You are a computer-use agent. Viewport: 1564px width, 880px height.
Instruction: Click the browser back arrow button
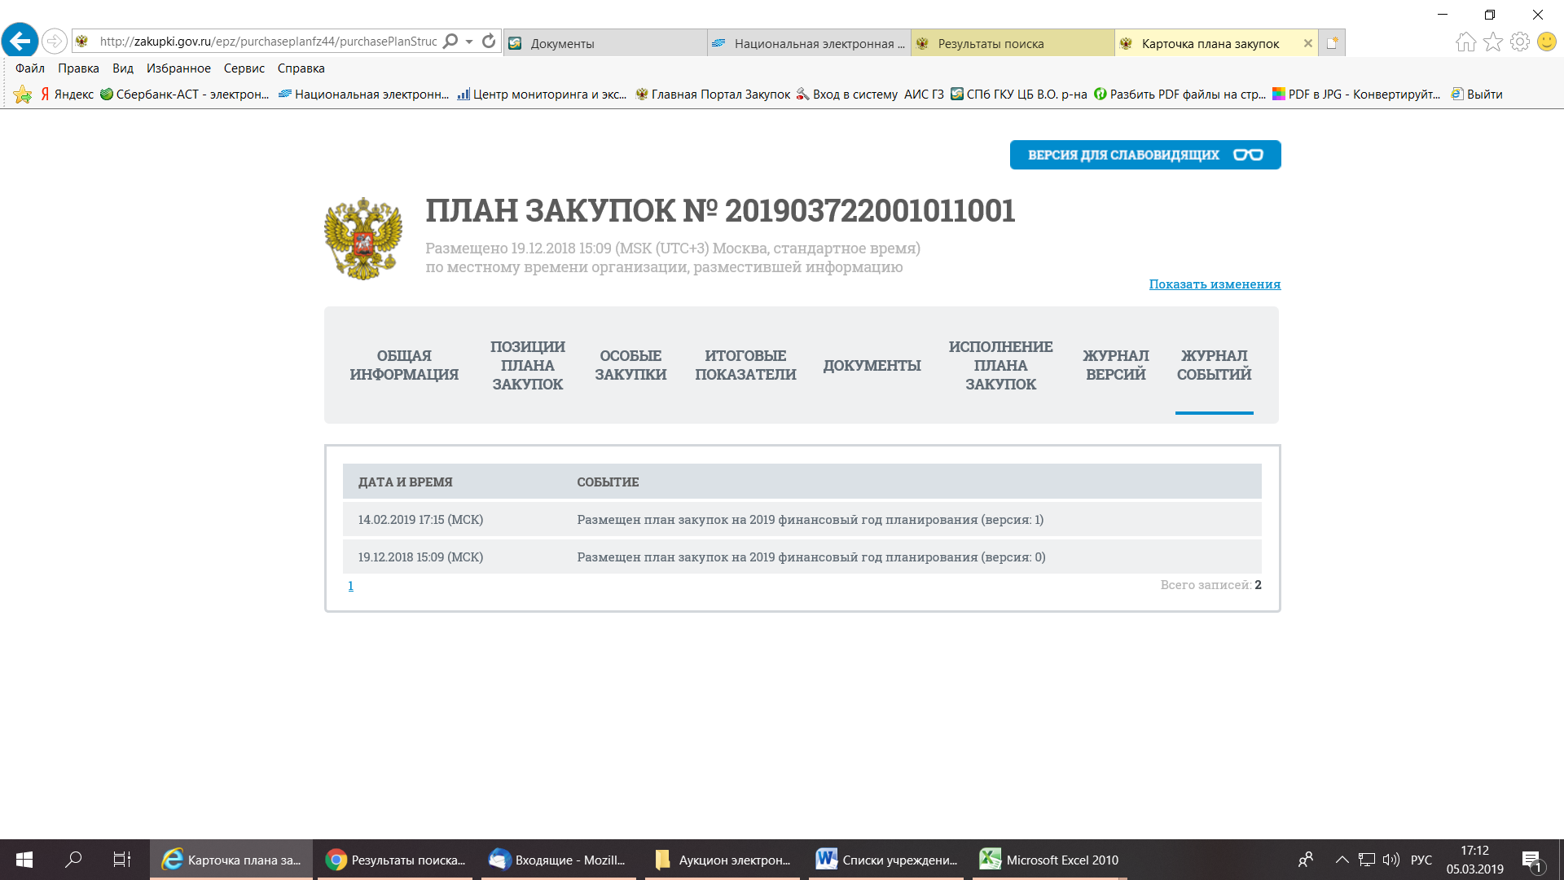[x=20, y=41]
